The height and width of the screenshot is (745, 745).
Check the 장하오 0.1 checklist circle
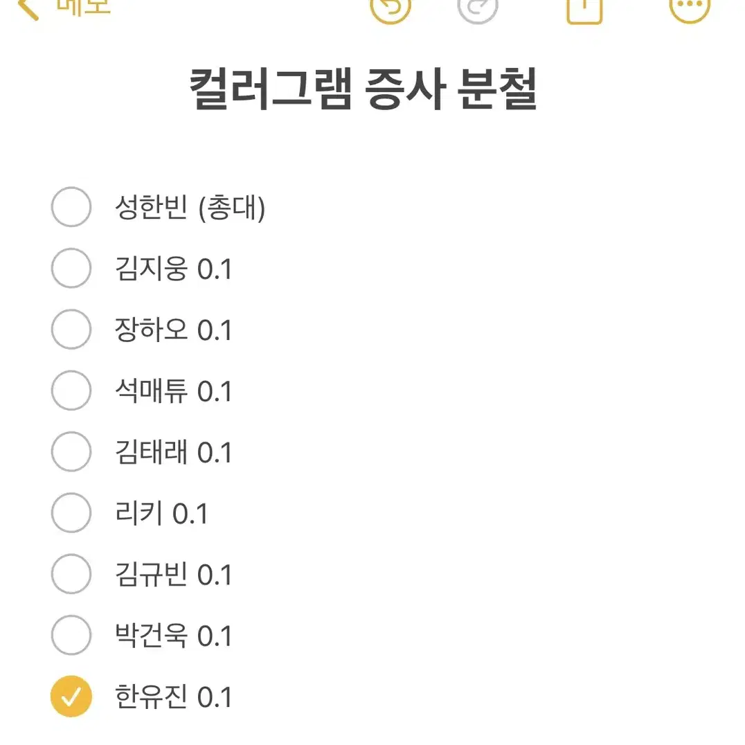coord(71,330)
